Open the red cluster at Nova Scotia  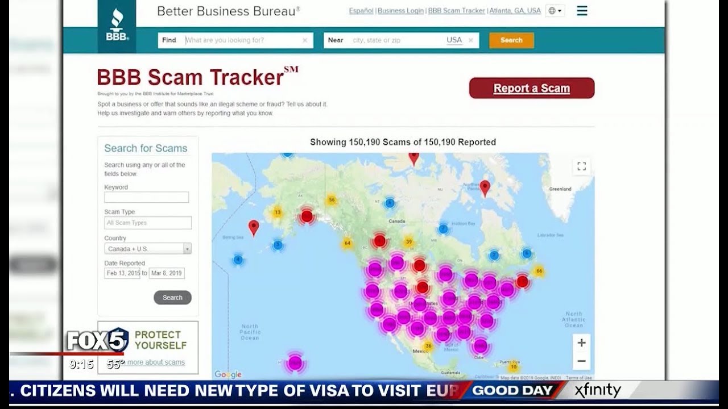click(522, 281)
